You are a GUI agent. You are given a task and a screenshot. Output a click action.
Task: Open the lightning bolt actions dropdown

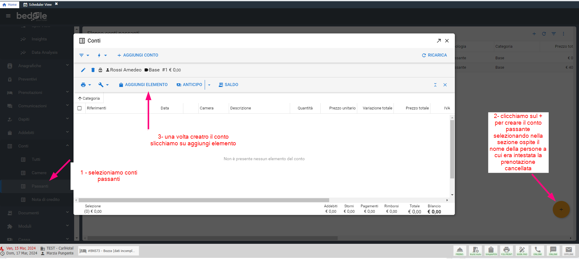click(x=102, y=55)
